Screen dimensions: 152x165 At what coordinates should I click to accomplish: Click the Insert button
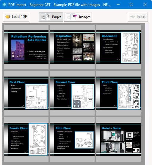point(138,17)
